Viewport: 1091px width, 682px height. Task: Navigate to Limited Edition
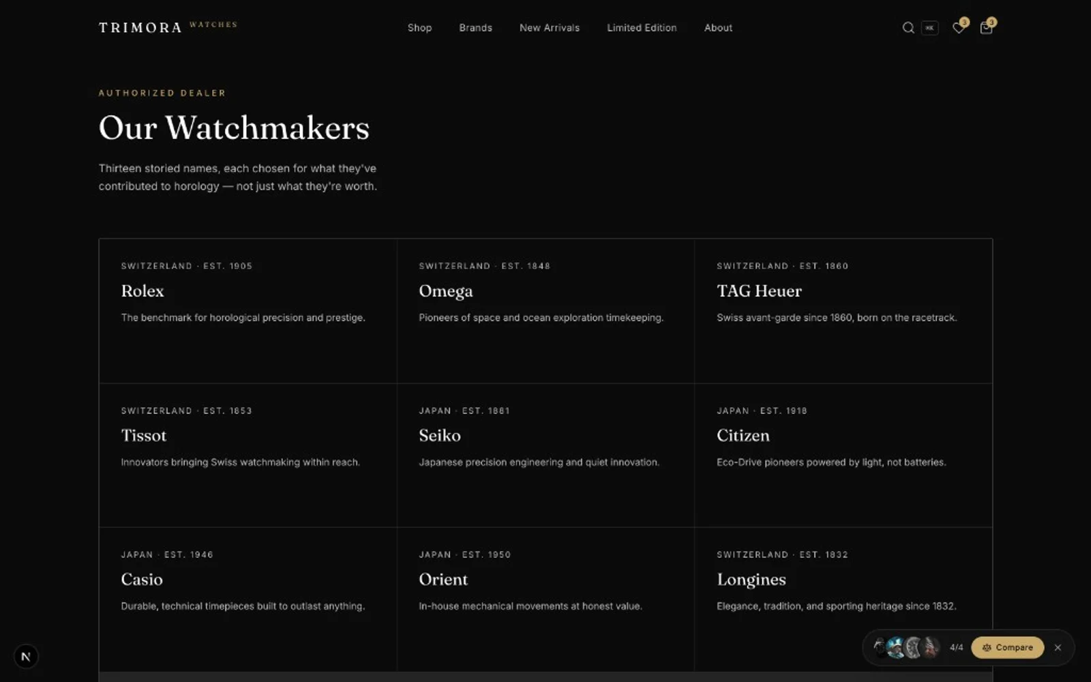pos(642,28)
